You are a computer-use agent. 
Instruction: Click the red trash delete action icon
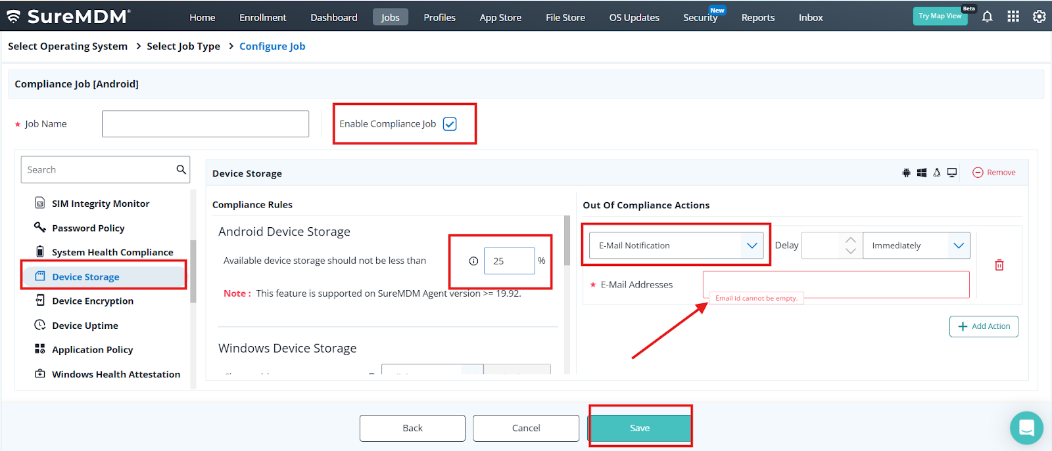tap(999, 265)
